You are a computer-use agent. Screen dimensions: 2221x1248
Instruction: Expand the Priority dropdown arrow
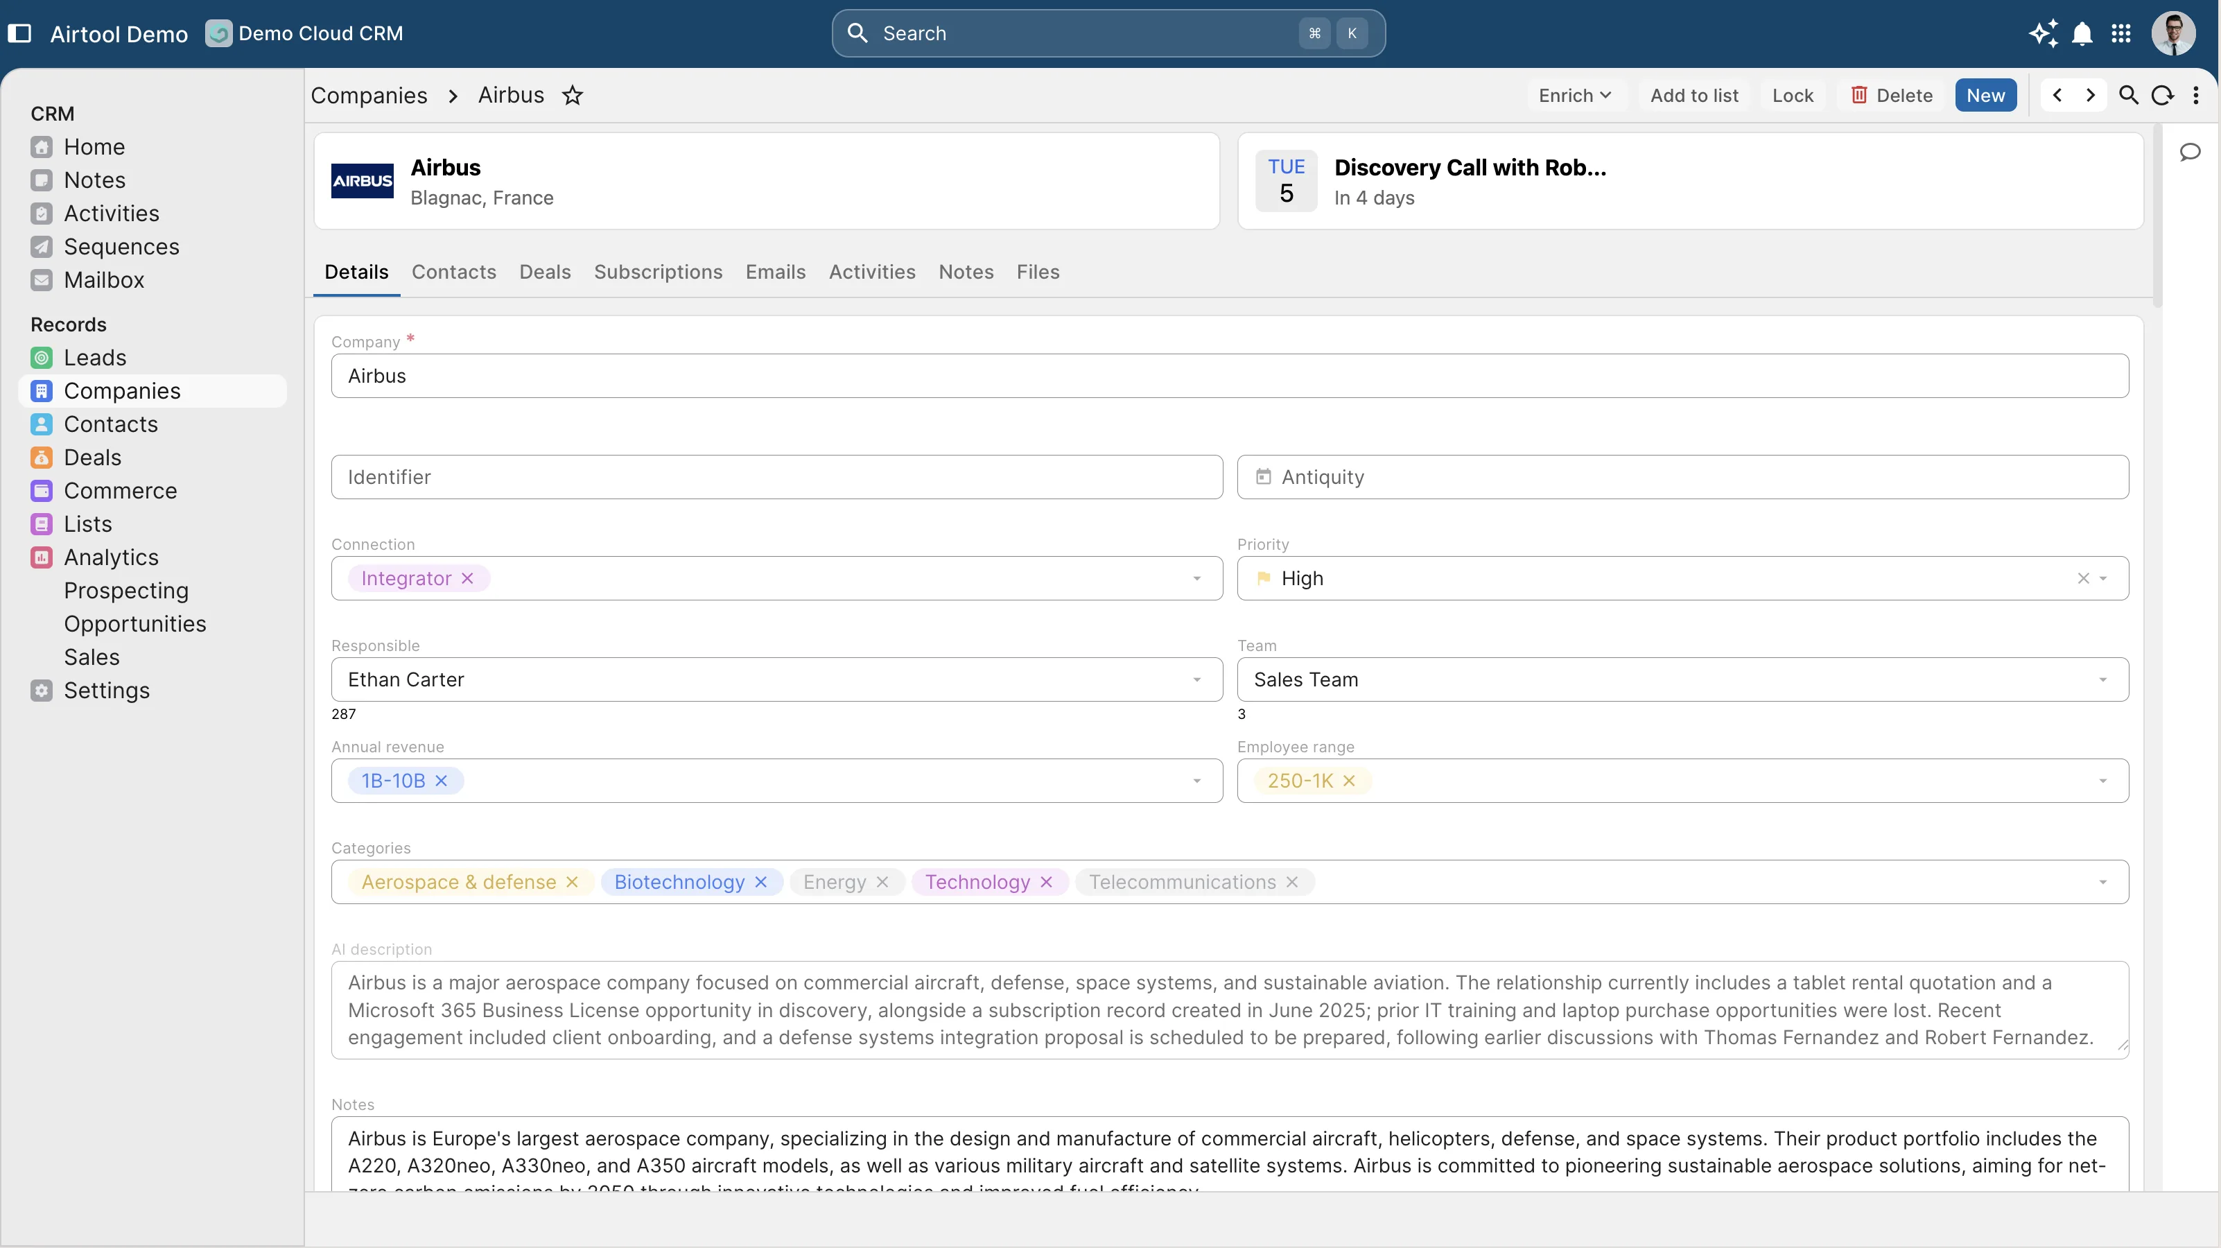[2103, 578]
